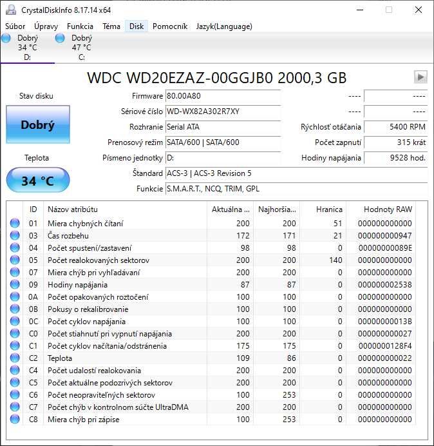Open the Pomocník menu

pyautogui.click(x=170, y=26)
